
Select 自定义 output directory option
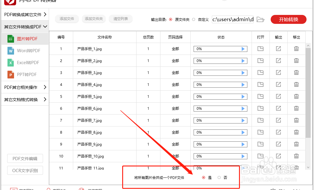[x=193, y=19]
